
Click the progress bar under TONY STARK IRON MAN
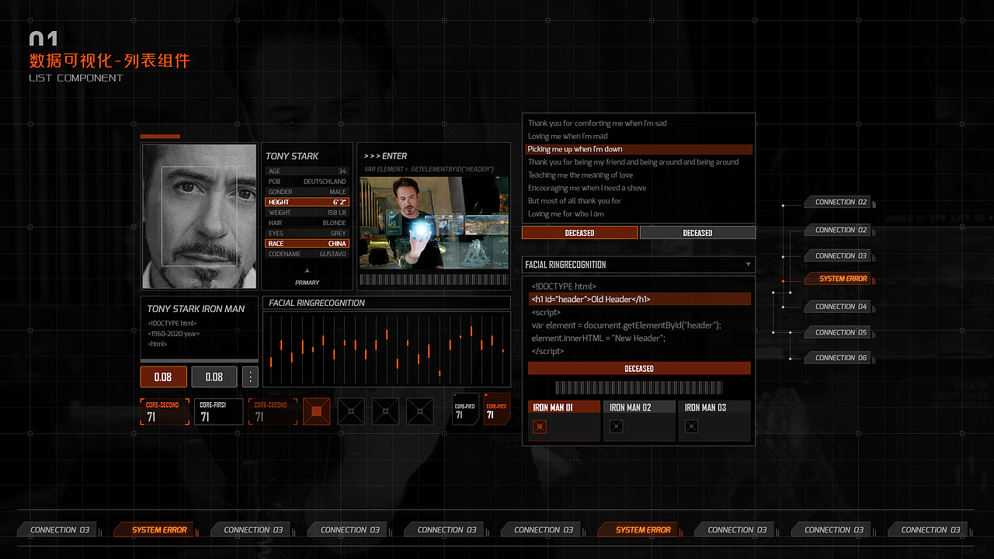point(199,360)
